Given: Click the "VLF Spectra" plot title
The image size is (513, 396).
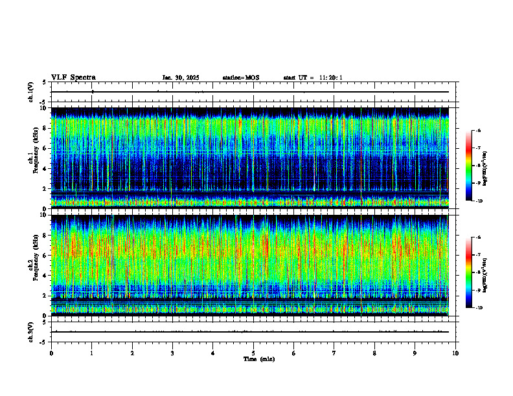Looking at the screenshot, I should tap(73, 78).
